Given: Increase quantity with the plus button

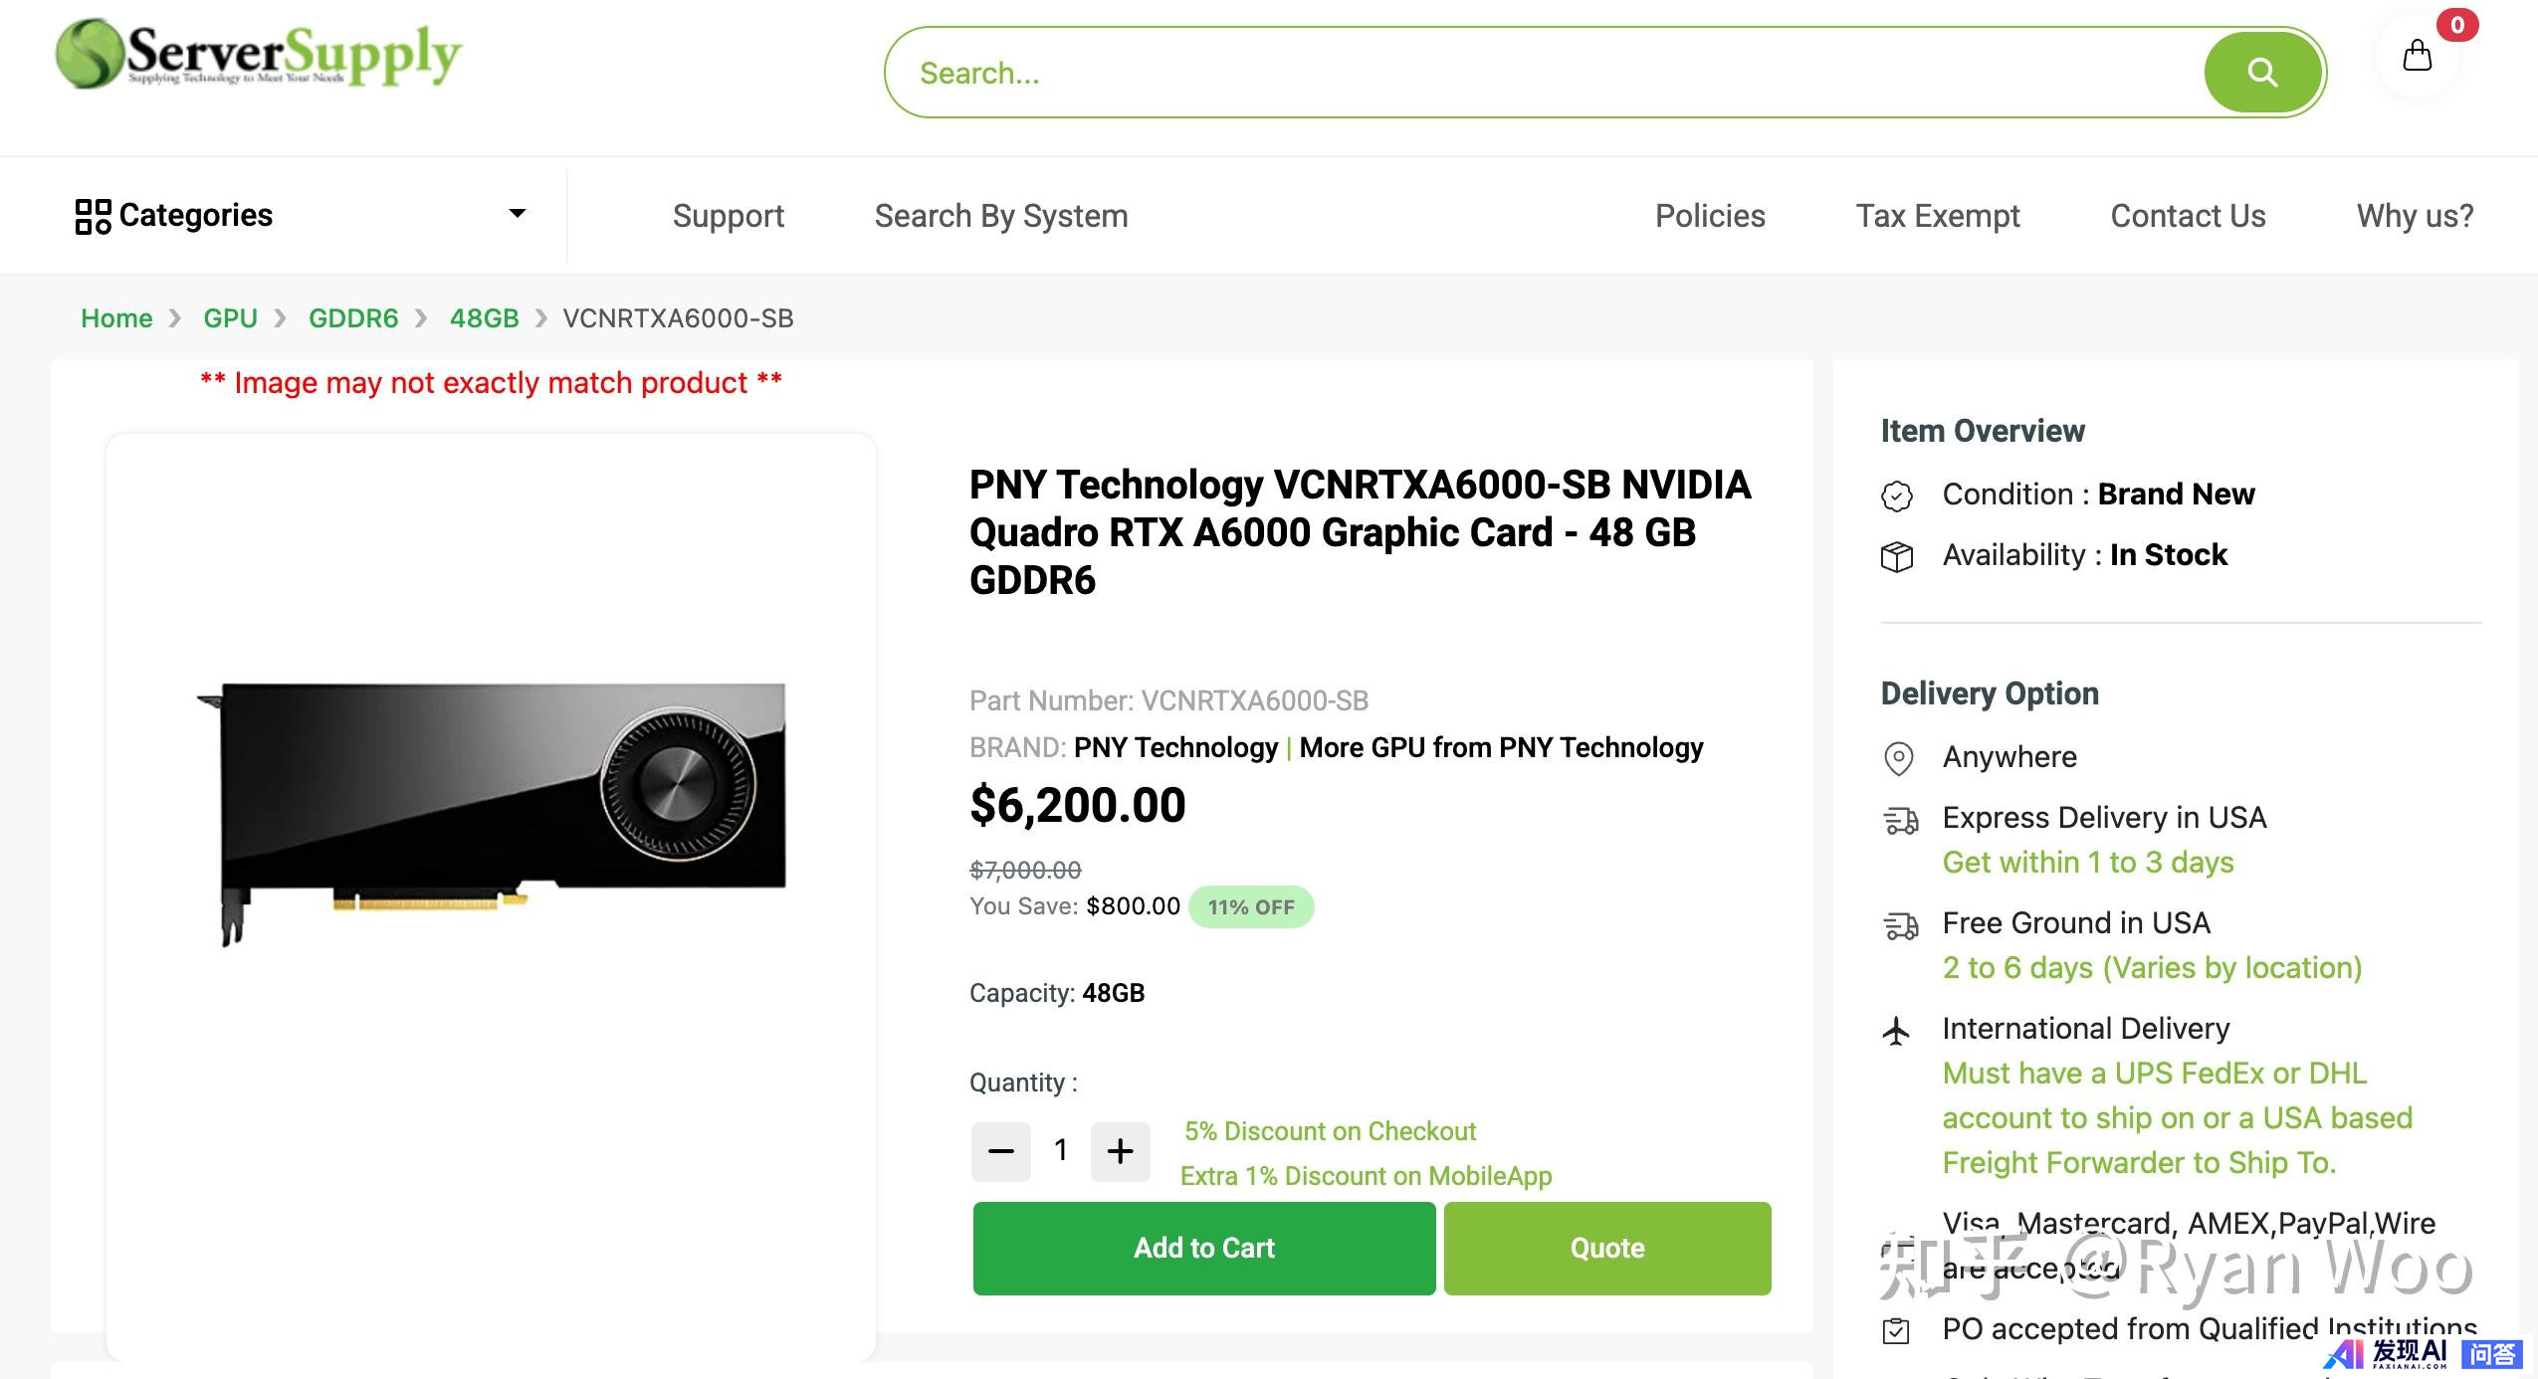Looking at the screenshot, I should [x=1120, y=1151].
